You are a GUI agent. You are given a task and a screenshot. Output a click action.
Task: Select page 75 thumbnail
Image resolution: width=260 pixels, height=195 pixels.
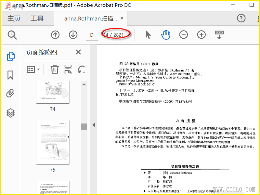[53, 142]
